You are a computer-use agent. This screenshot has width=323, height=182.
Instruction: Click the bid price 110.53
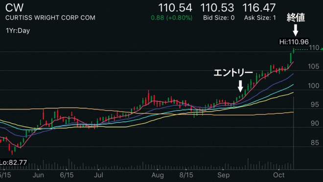tap(217, 8)
